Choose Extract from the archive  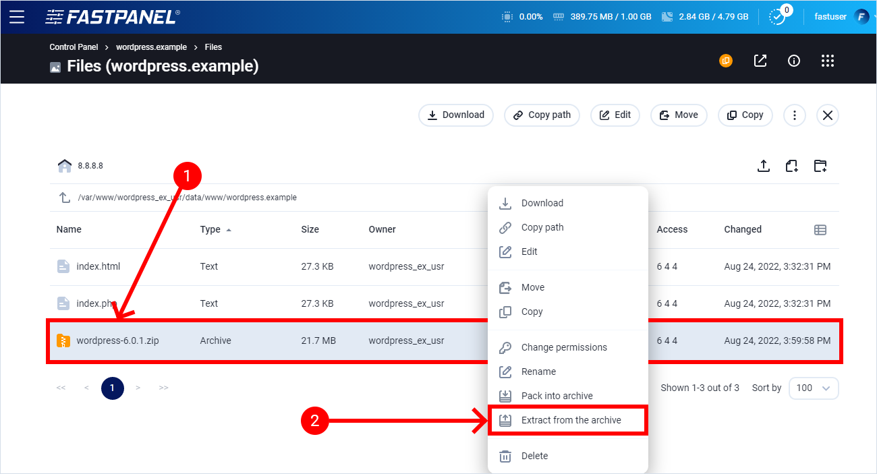click(x=567, y=420)
